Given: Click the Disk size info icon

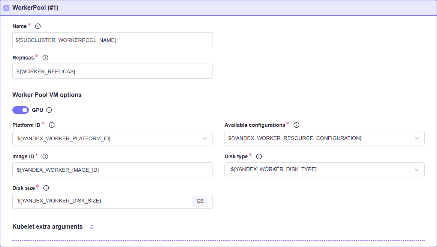Looking at the screenshot, I should point(46,188).
